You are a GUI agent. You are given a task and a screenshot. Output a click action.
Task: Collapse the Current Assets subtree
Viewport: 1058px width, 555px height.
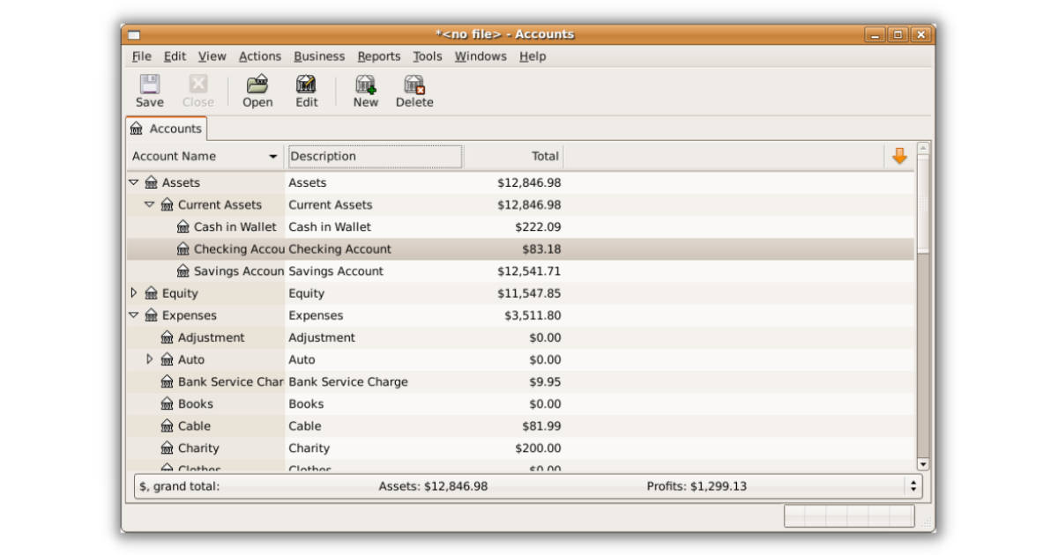[150, 204]
